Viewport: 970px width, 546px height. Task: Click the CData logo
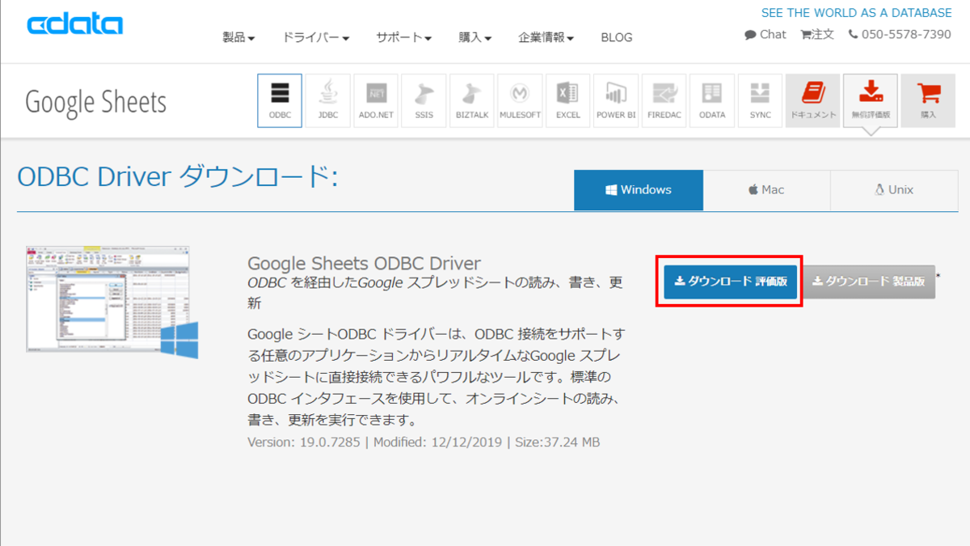click(x=74, y=24)
